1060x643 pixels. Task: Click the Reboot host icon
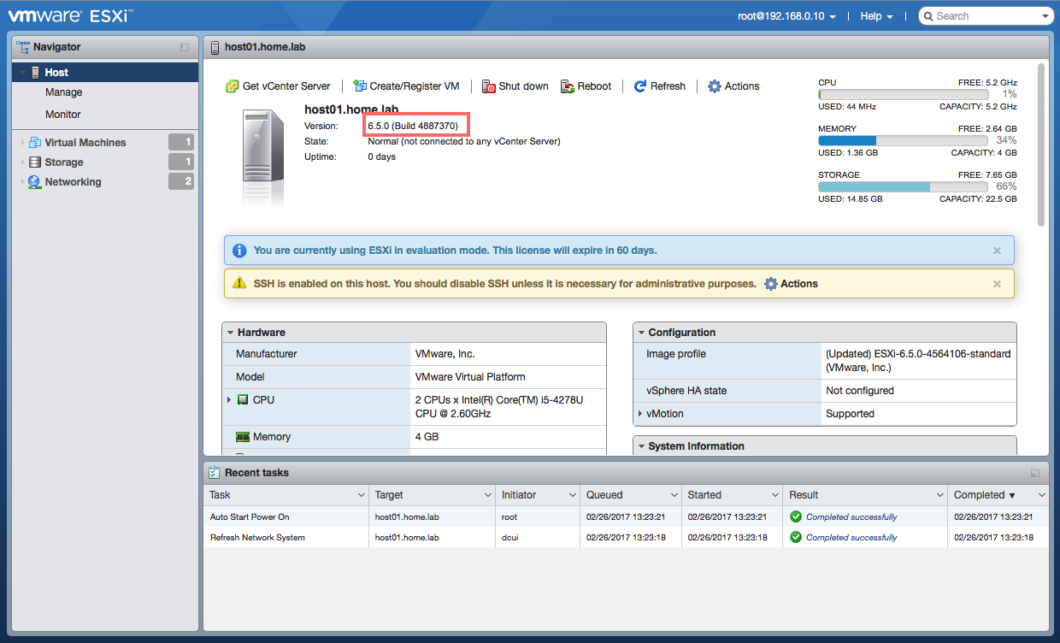568,86
